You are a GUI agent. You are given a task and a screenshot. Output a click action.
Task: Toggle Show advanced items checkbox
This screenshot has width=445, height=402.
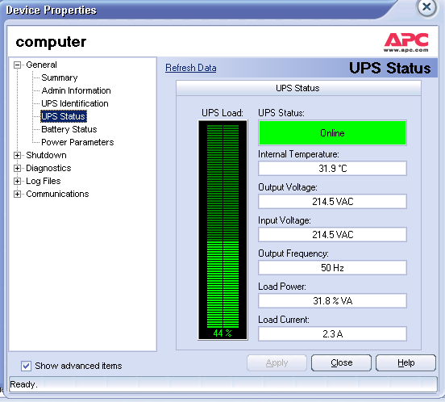(x=26, y=366)
